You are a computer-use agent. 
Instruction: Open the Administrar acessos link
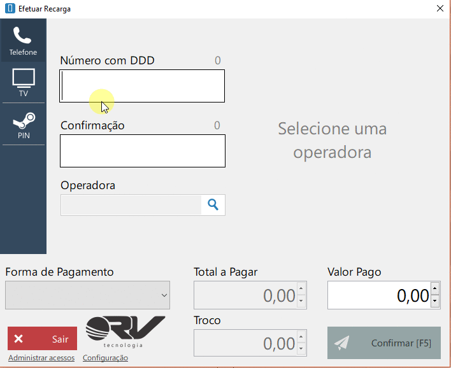click(x=41, y=358)
